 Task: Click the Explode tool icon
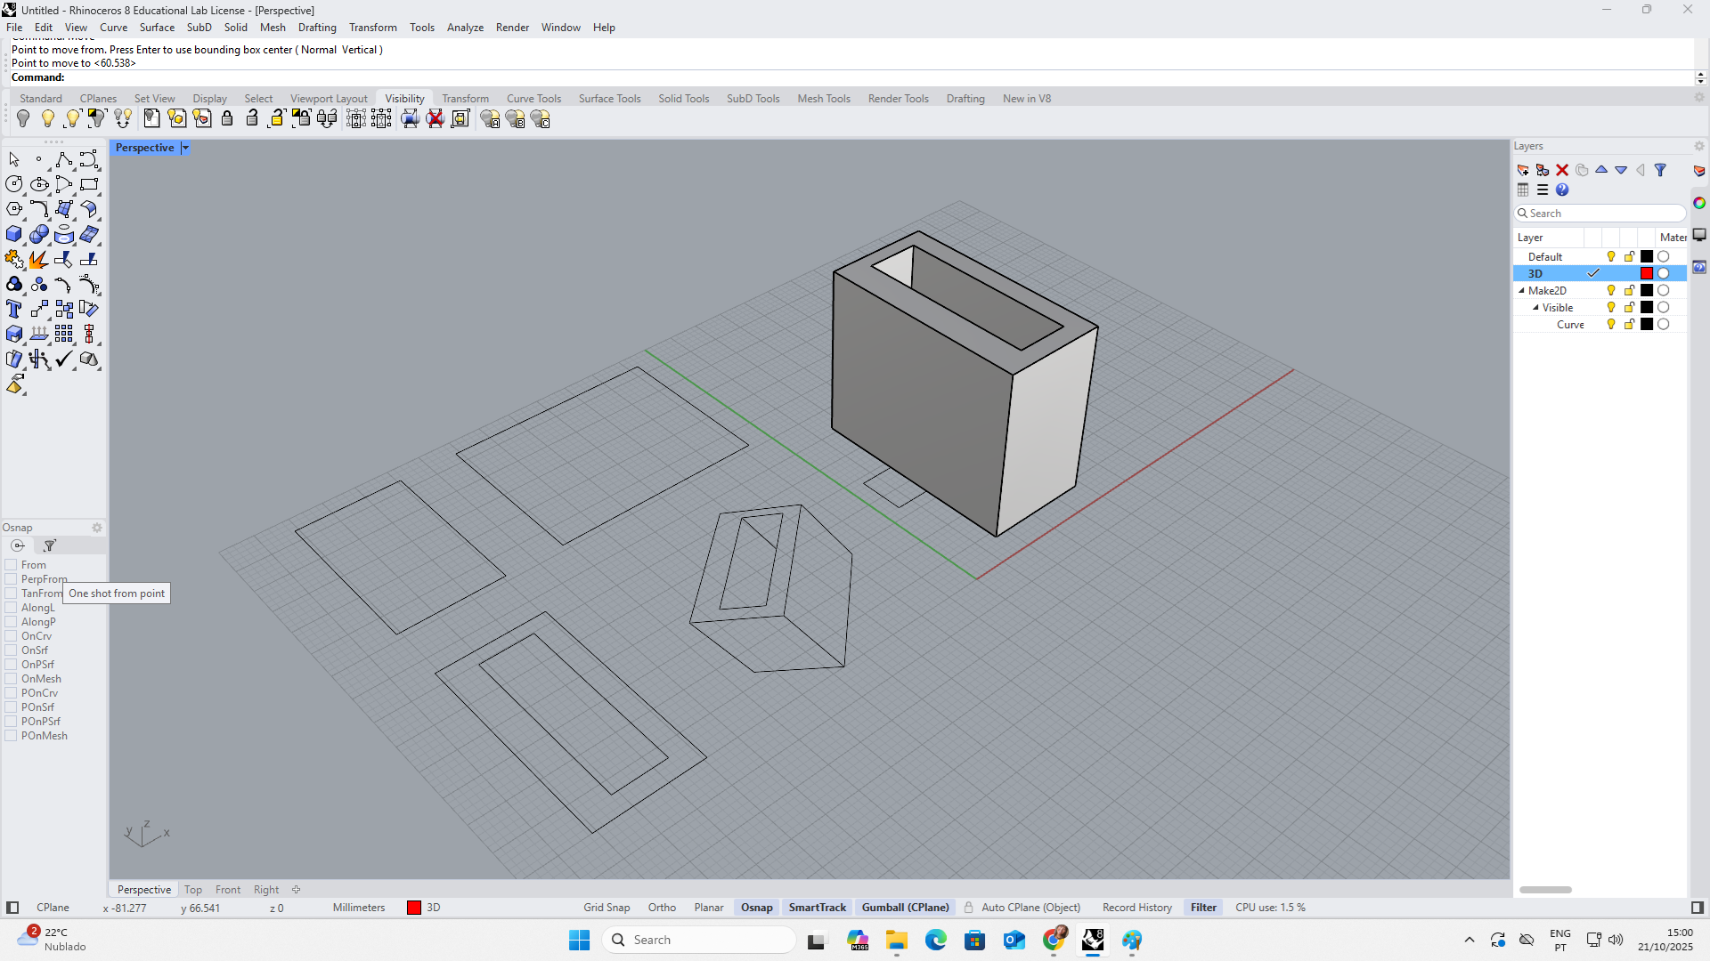pos(38,260)
